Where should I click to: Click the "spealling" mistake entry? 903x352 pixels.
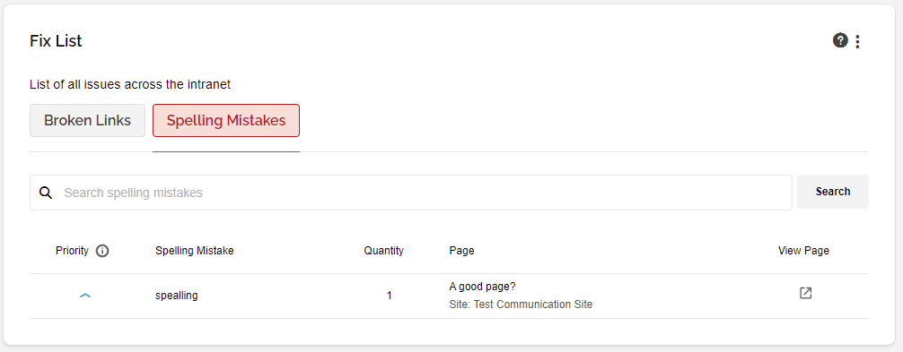(x=177, y=296)
